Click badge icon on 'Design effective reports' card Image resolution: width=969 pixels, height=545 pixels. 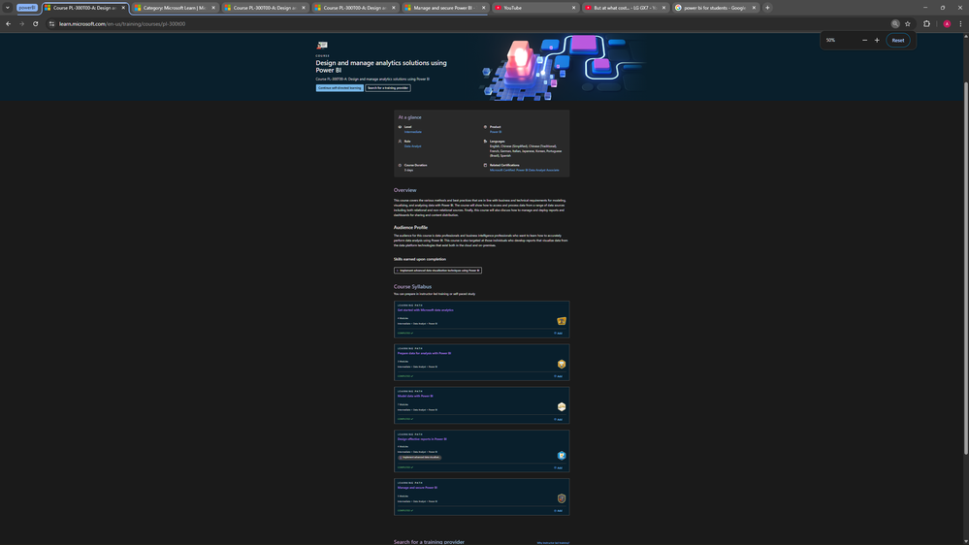coord(562,456)
